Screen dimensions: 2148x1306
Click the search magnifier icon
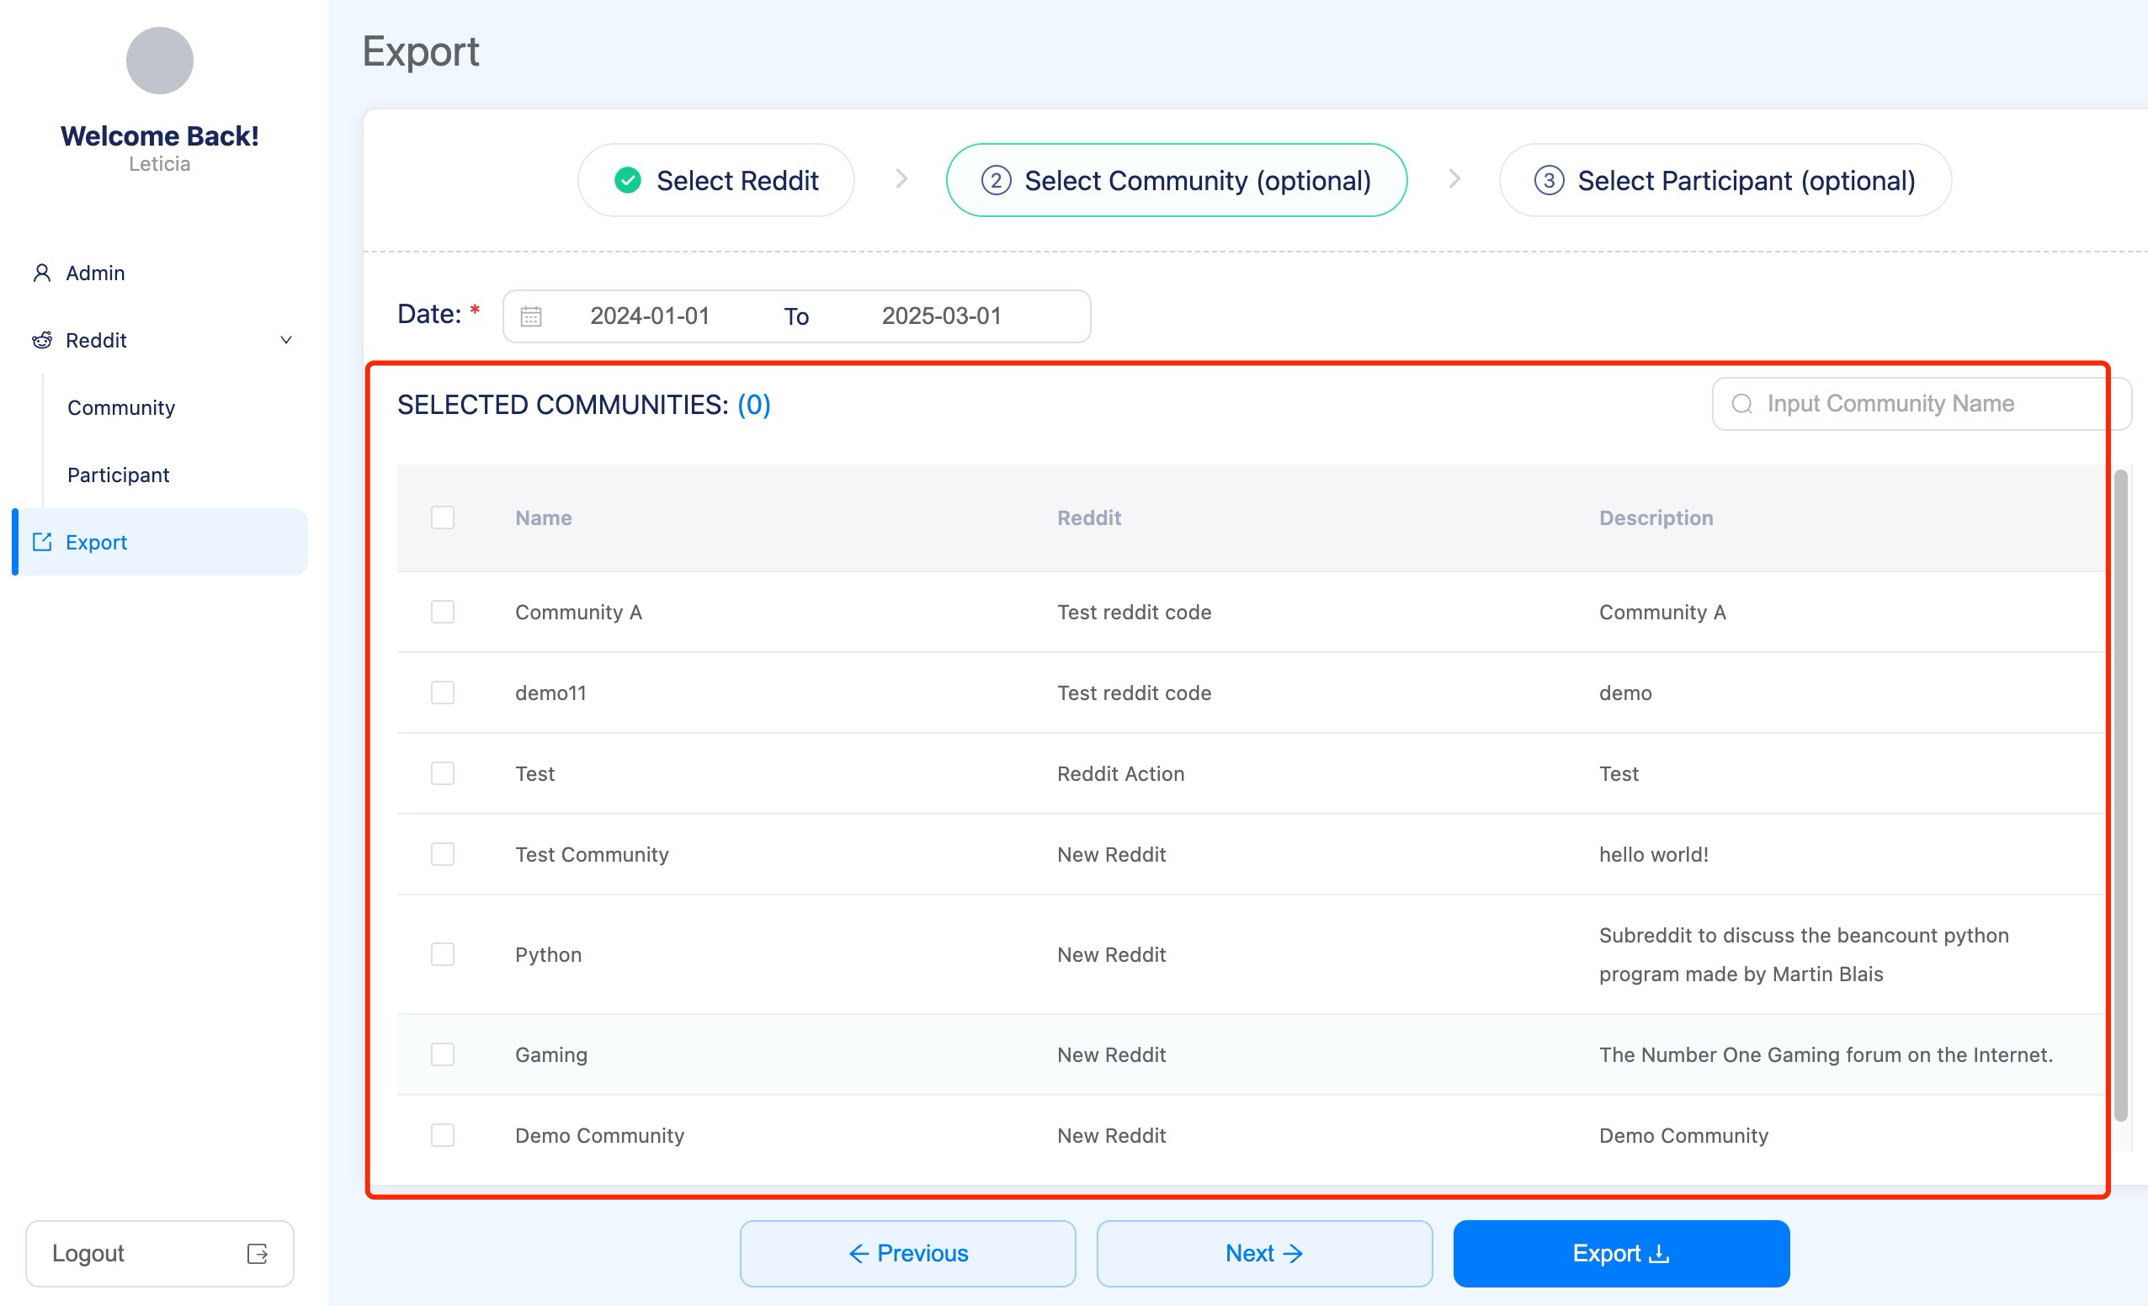click(x=1741, y=404)
